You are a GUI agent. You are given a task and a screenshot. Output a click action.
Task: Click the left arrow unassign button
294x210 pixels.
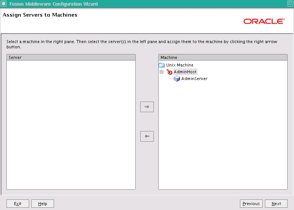pos(147,136)
